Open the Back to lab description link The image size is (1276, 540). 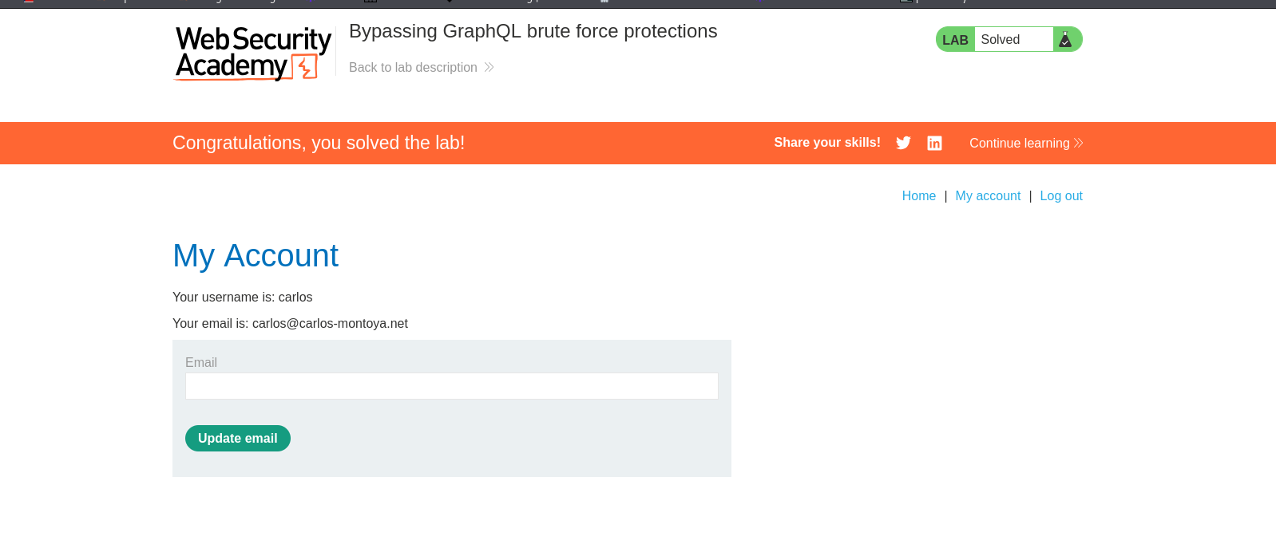(413, 68)
